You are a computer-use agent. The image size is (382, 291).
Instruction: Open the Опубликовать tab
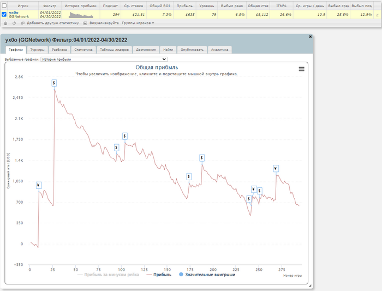[x=192, y=50]
